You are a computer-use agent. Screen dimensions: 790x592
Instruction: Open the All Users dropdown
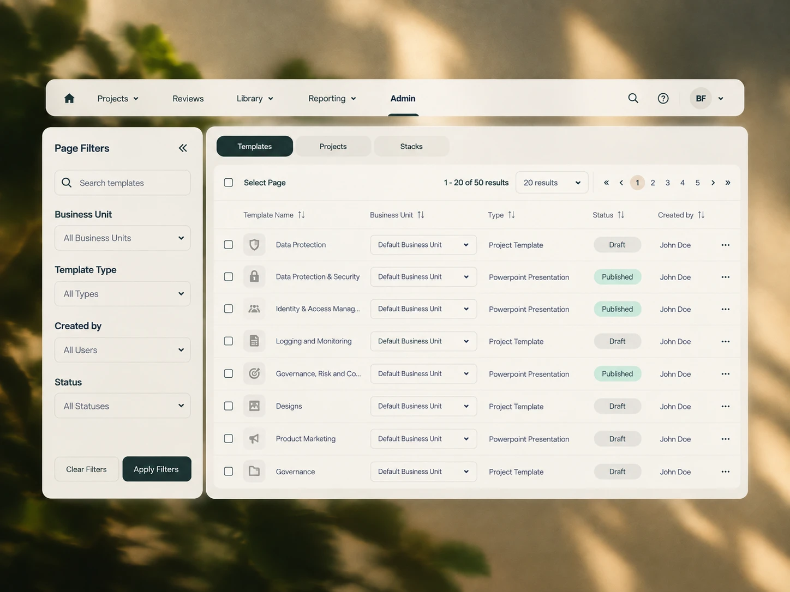pos(123,350)
